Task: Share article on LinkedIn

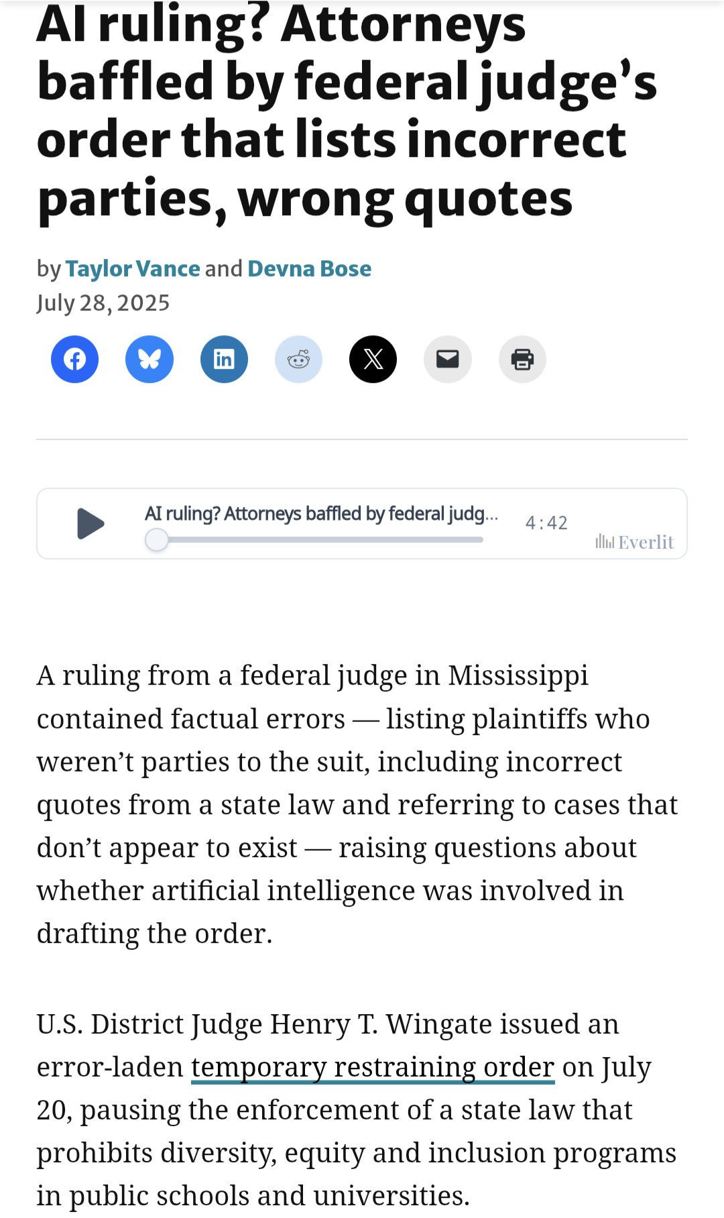Action: click(224, 359)
